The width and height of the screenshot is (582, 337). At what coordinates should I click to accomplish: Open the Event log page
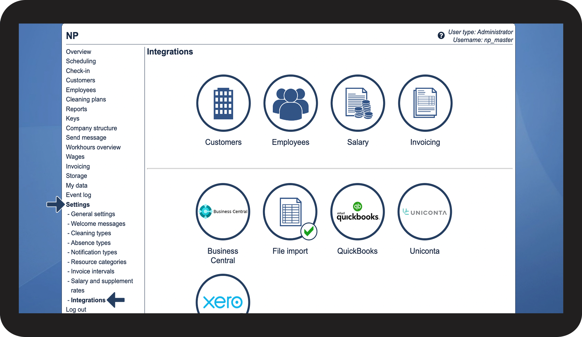click(x=78, y=195)
